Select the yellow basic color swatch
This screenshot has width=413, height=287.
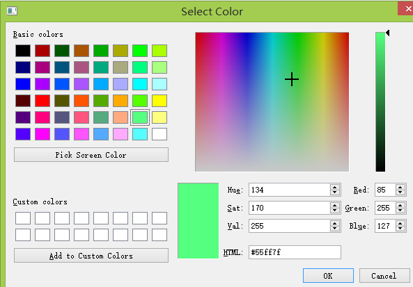[x=159, y=101]
